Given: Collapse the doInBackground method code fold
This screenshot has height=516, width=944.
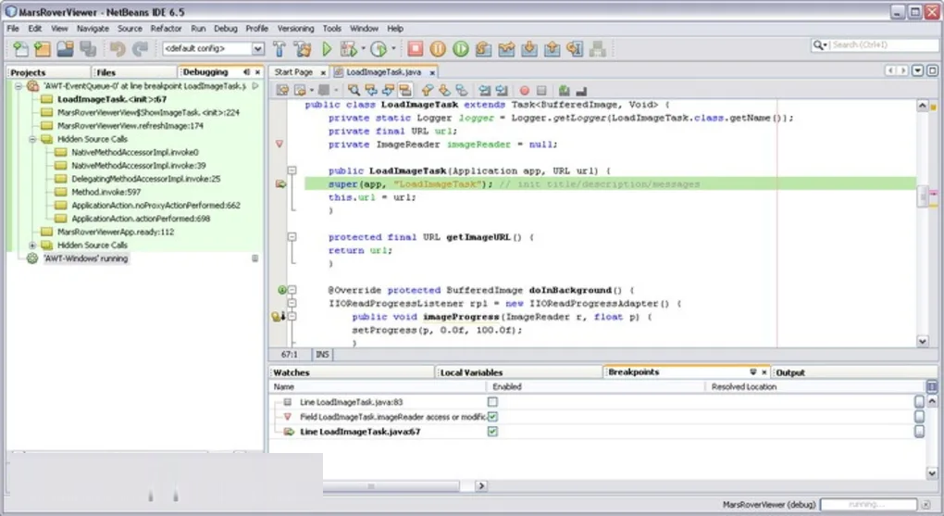Looking at the screenshot, I should (292, 290).
